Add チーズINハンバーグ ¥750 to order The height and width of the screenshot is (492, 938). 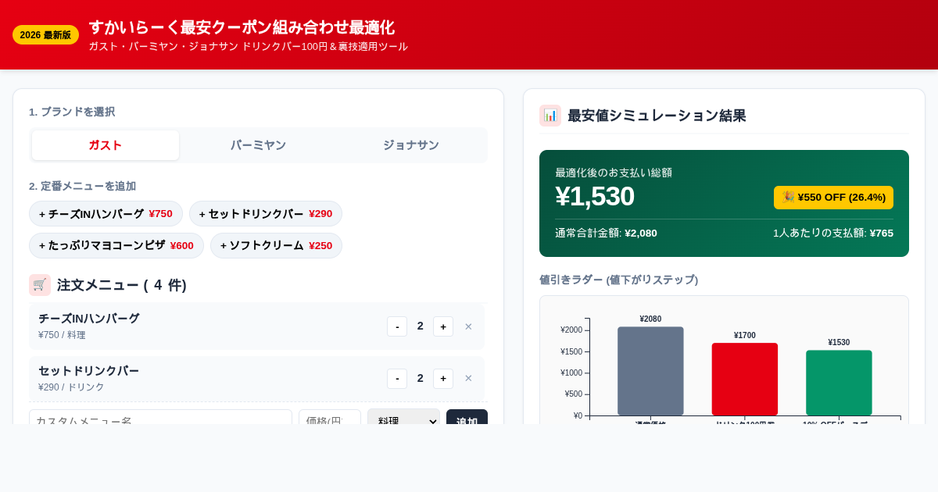(x=106, y=214)
